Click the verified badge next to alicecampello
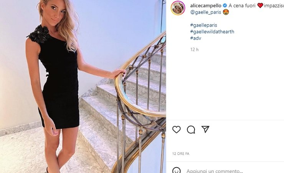The width and height of the screenshot is (284, 173). 225,6
